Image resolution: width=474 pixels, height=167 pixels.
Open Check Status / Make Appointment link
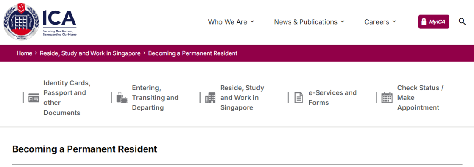pos(420,98)
